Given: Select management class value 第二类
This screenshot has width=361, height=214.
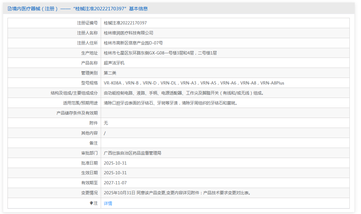Looking at the screenshot, I should 110,73.
